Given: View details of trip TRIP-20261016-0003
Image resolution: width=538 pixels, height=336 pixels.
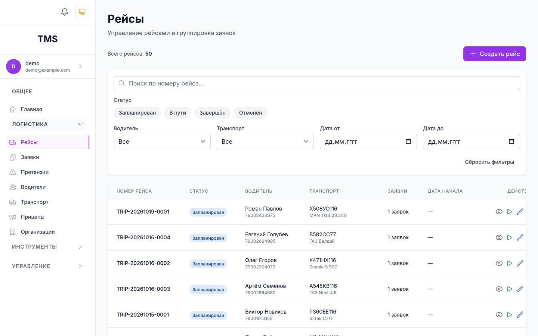Looking at the screenshot, I should tap(499, 289).
